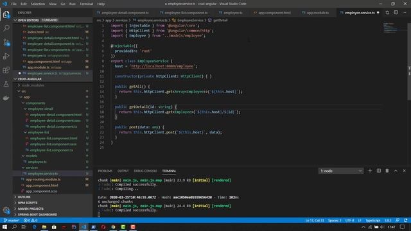
Task: Switch to the Debug Console tab
Action: tap(145, 171)
